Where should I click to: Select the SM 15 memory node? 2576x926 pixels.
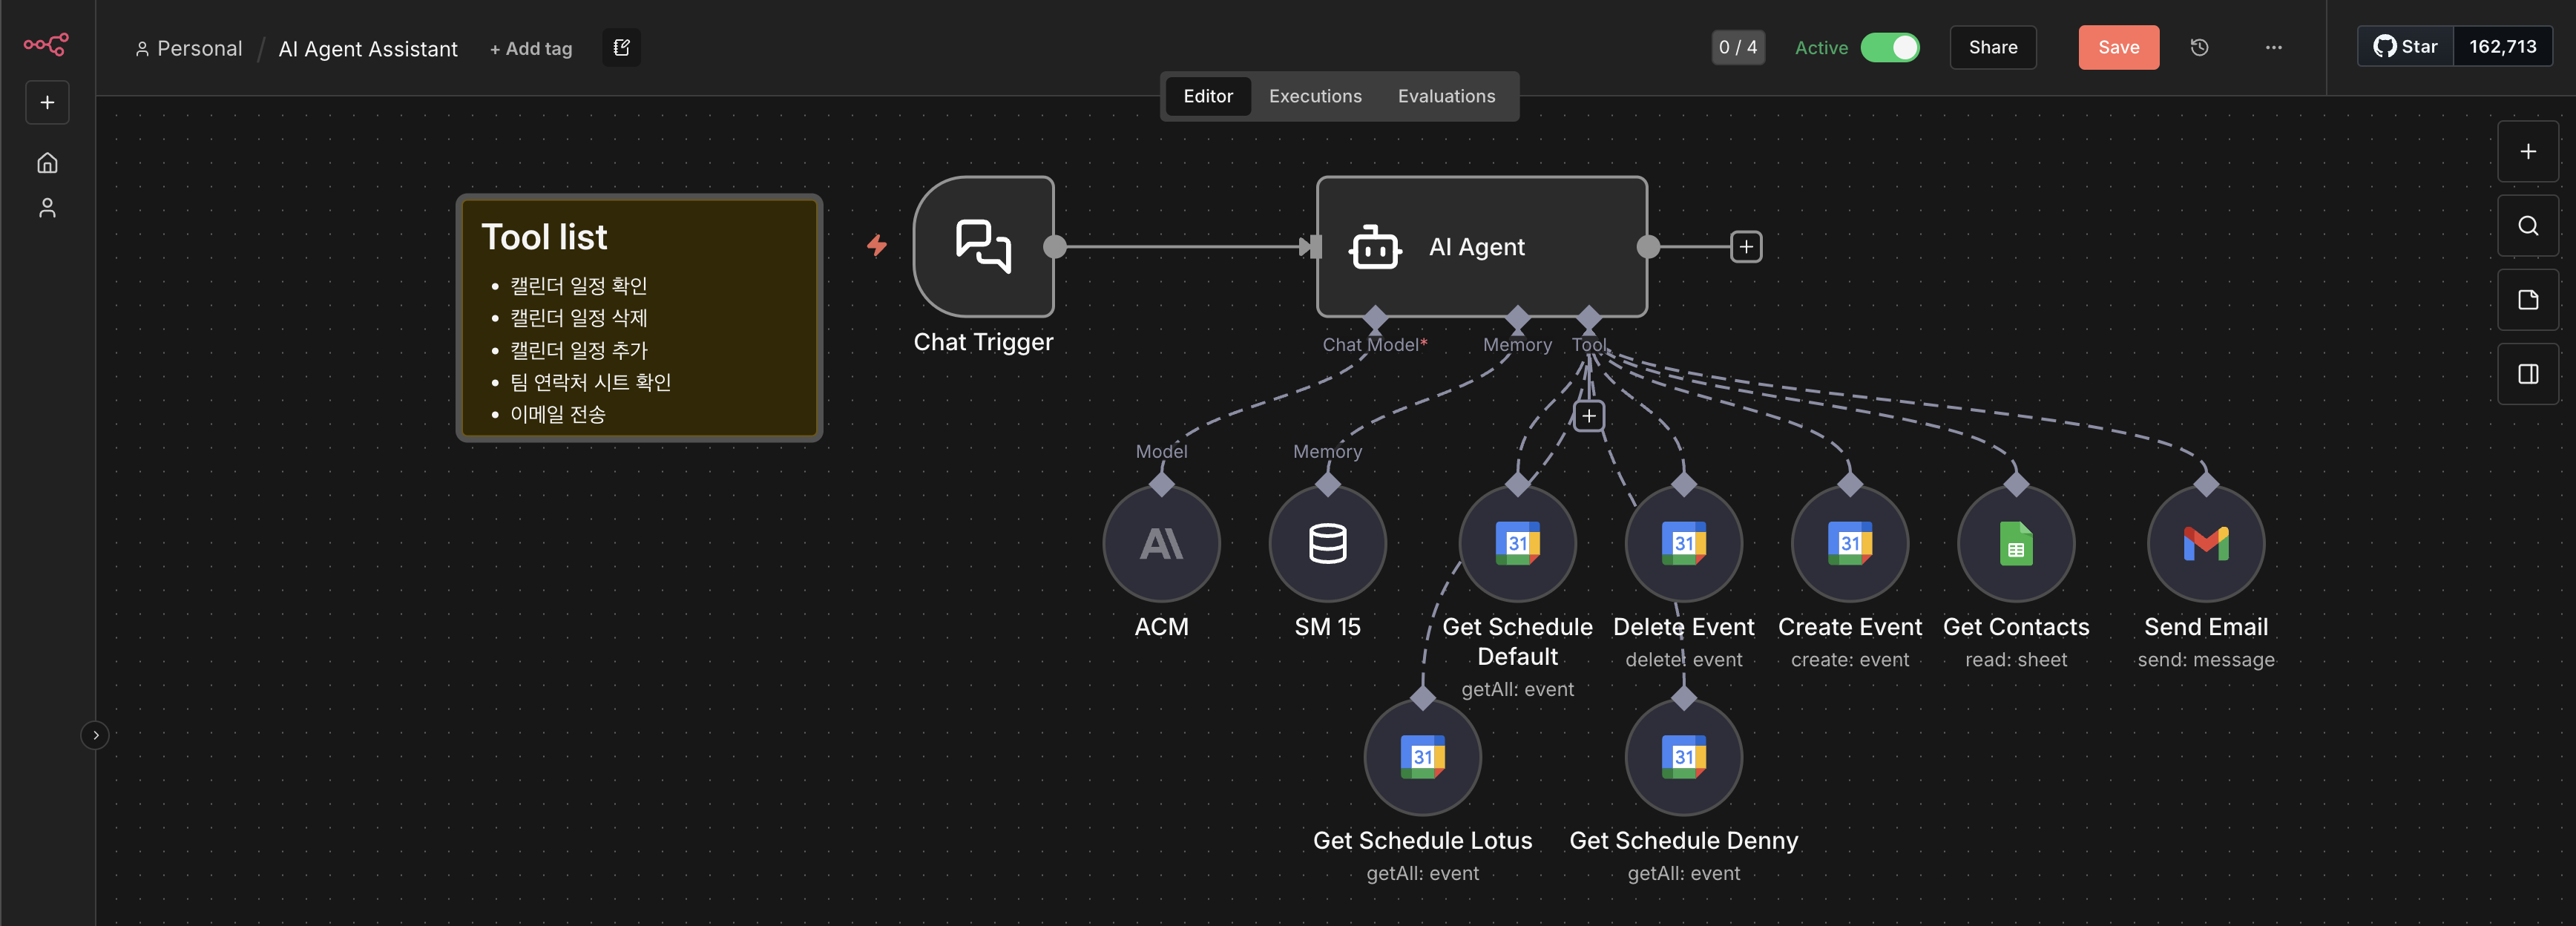[1327, 543]
